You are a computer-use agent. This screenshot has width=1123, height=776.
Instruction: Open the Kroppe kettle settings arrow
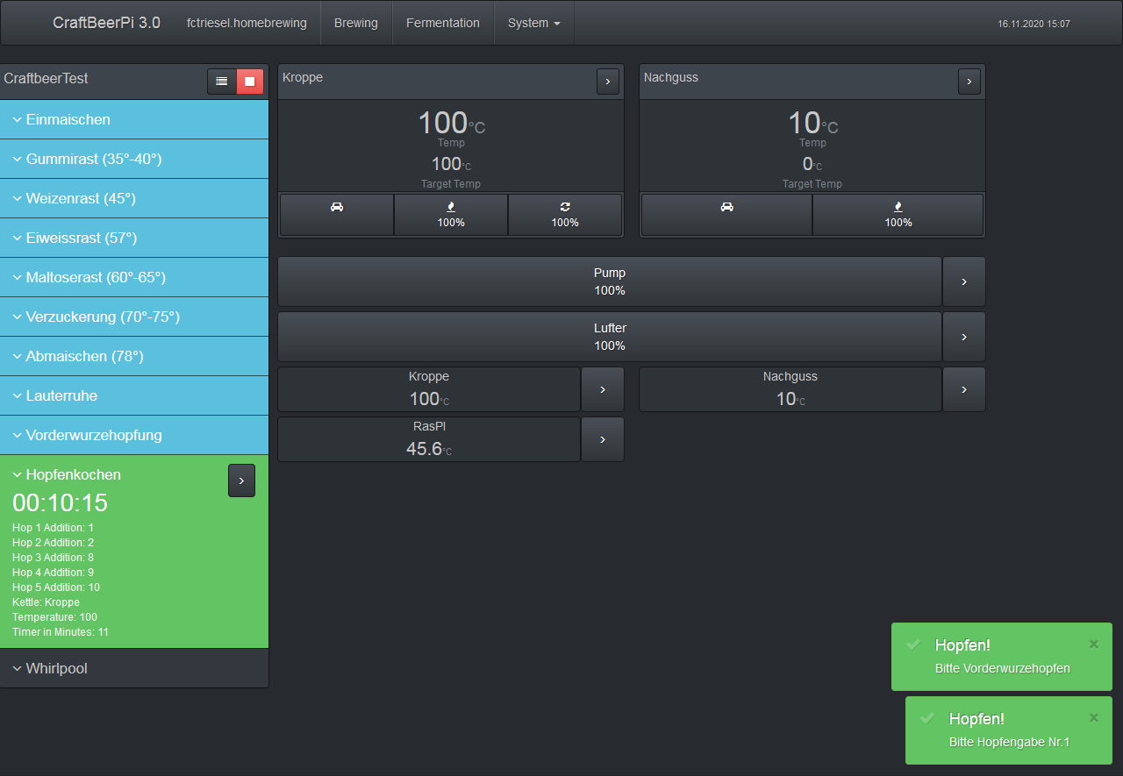coord(608,82)
